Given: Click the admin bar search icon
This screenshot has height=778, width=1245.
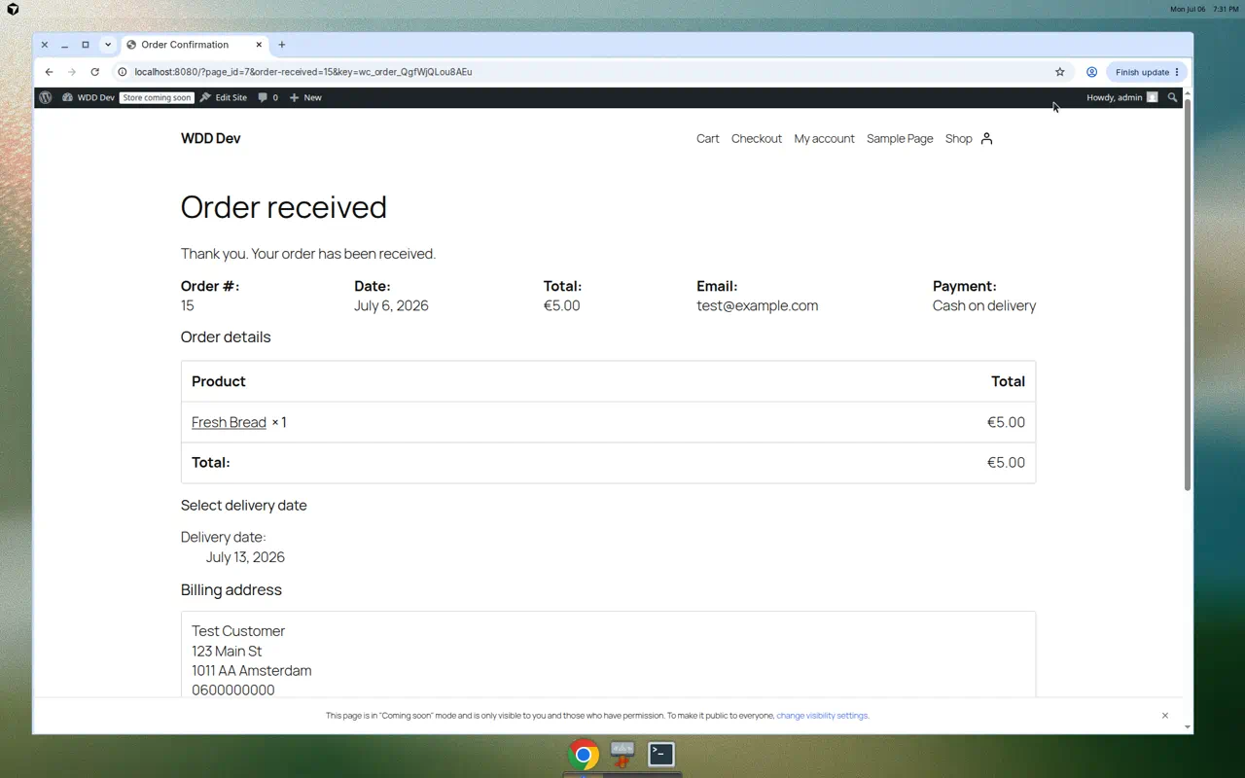Looking at the screenshot, I should (x=1172, y=97).
